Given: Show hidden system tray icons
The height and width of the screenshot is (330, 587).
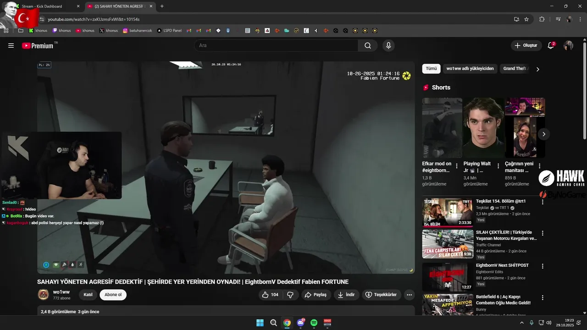Looking at the screenshot, I should [x=521, y=323].
